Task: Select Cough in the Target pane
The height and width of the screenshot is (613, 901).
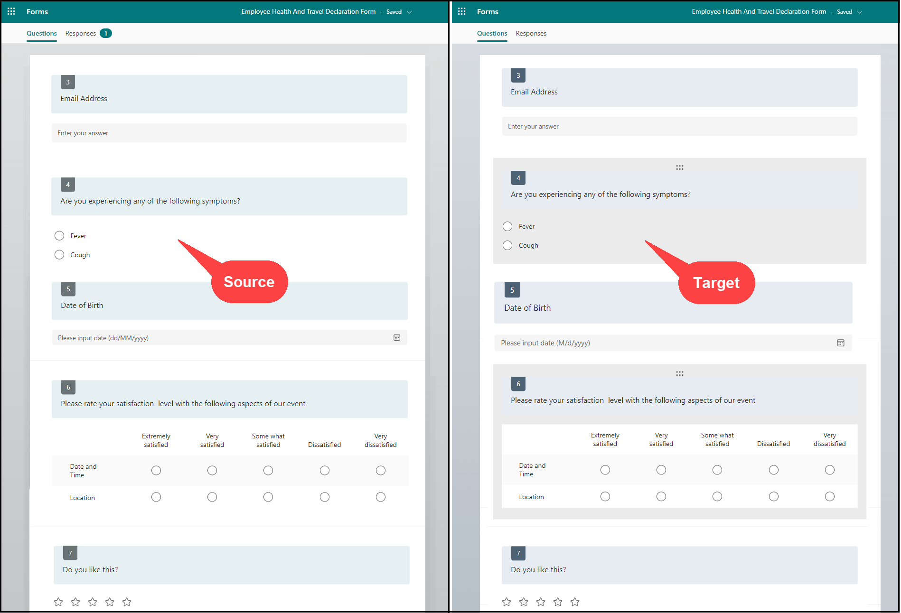Action: [507, 245]
